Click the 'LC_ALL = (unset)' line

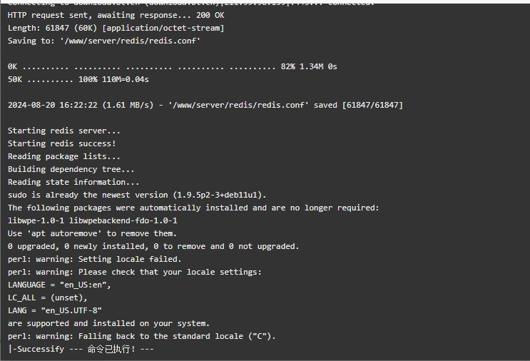click(48, 298)
